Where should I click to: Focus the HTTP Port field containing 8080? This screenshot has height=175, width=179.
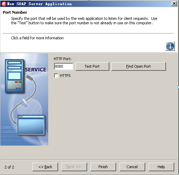click(x=64, y=66)
